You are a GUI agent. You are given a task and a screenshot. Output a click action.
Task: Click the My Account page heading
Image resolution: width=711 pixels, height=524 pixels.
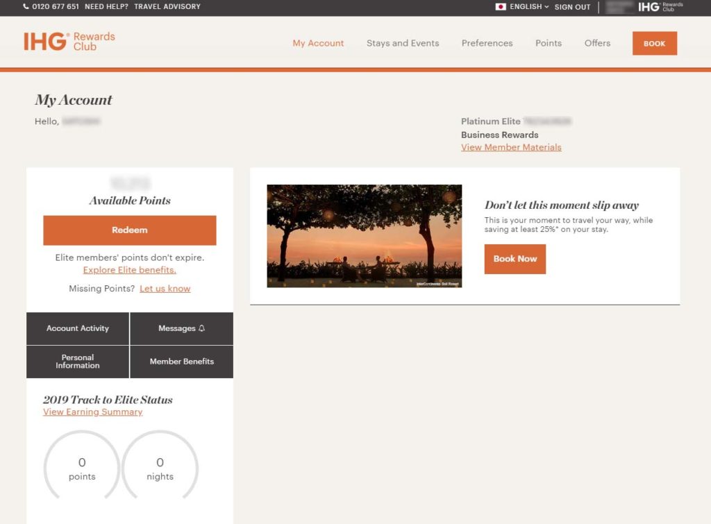74,100
